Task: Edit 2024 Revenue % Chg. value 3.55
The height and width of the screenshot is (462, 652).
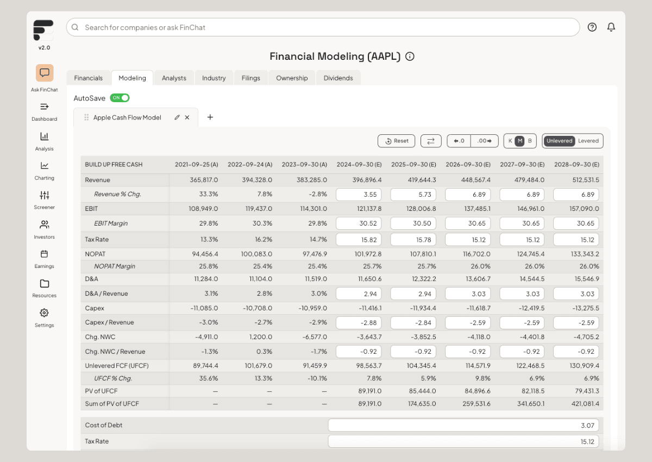Action: click(x=359, y=195)
